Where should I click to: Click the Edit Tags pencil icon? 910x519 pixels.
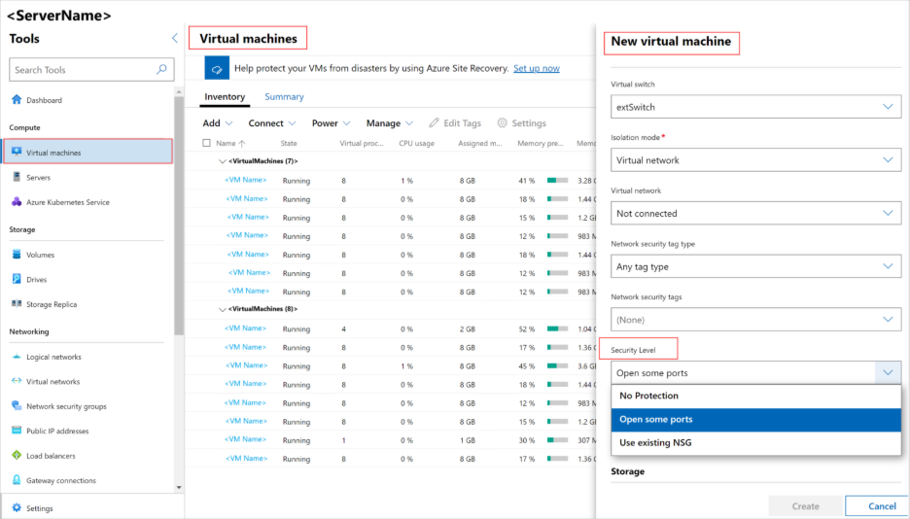click(434, 122)
